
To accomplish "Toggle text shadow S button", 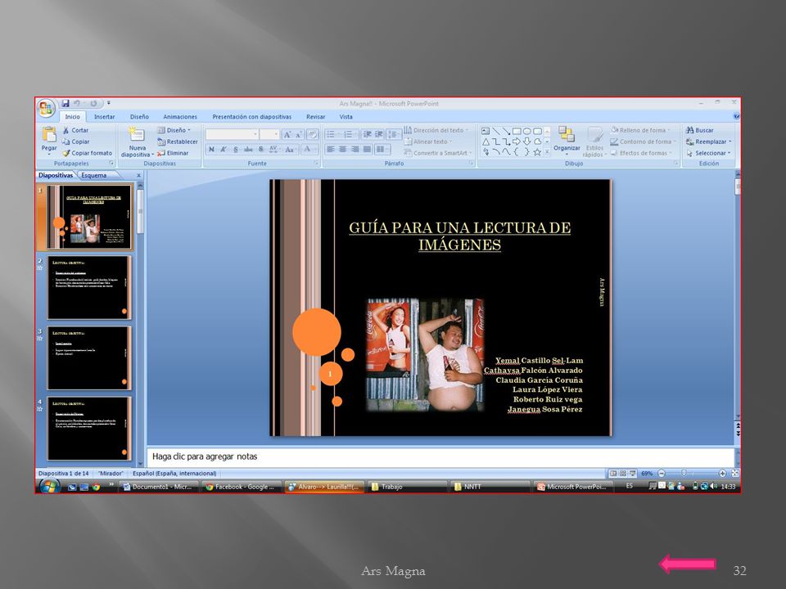I will 260,149.
